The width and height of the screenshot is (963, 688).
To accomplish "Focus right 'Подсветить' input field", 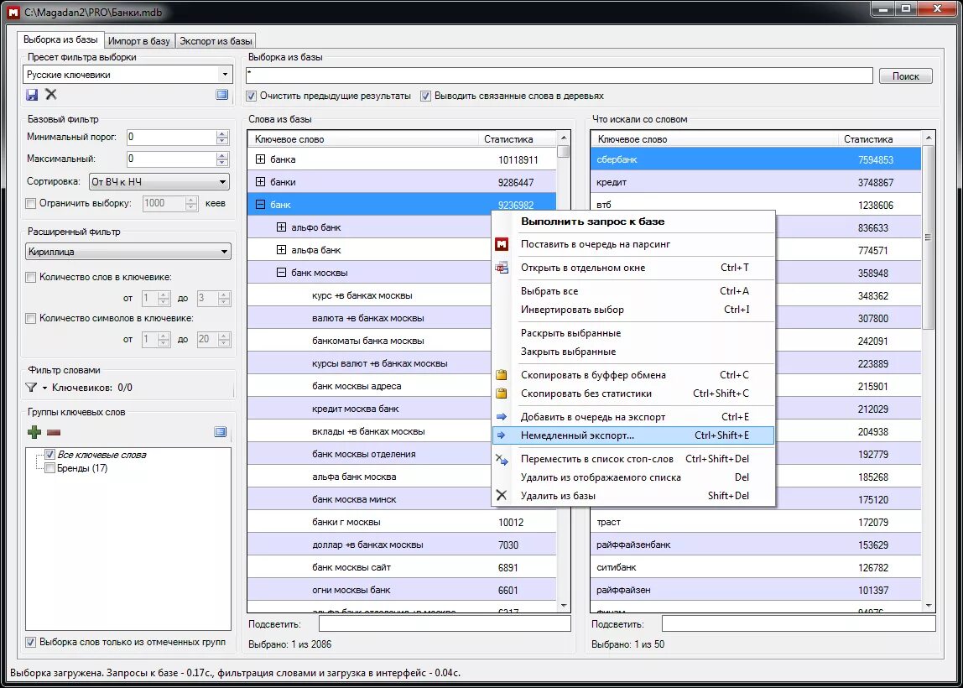I will pos(799,623).
